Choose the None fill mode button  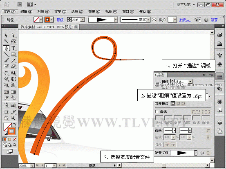pos(14,139)
